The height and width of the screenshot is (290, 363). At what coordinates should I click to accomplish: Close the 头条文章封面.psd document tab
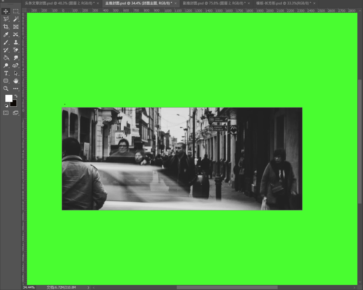(98, 3)
